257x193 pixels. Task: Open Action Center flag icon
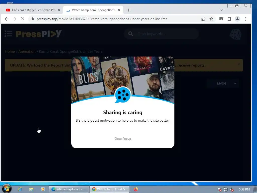click(x=219, y=189)
